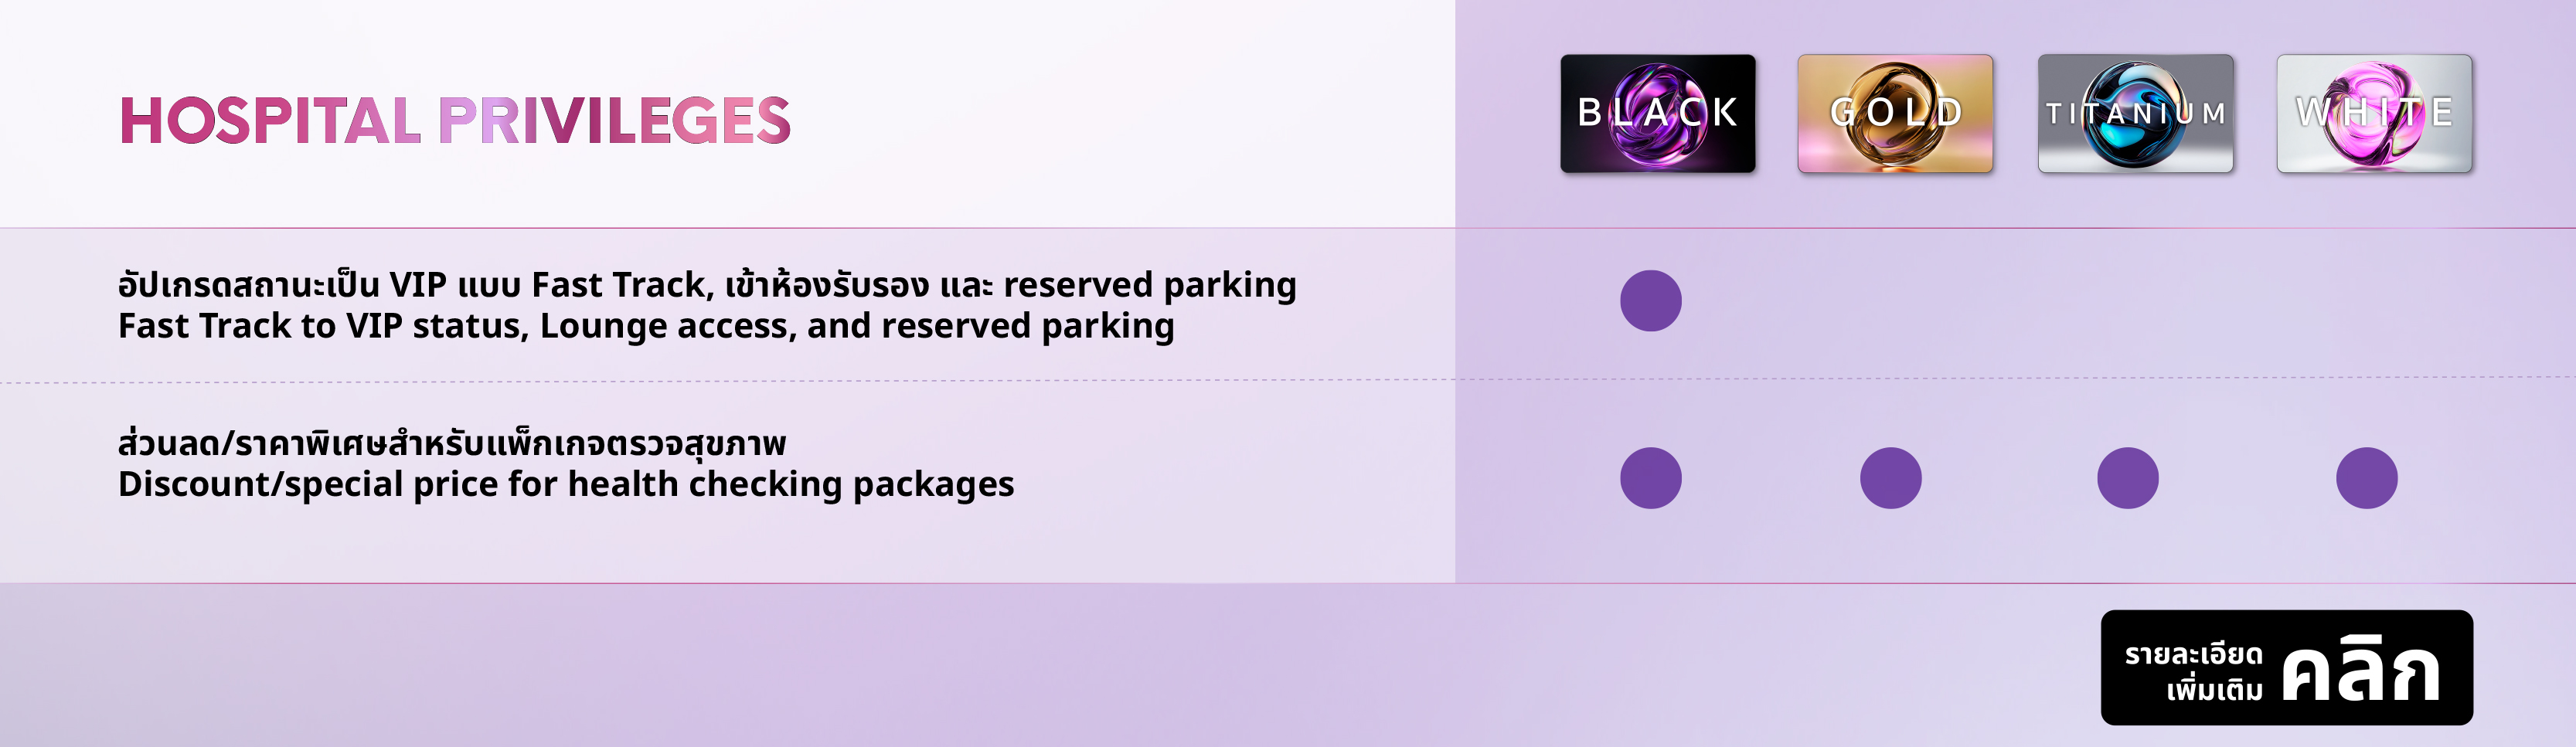Click Gold column dot for health package discount
Viewport: 2576px width, 747px height.
point(1890,478)
